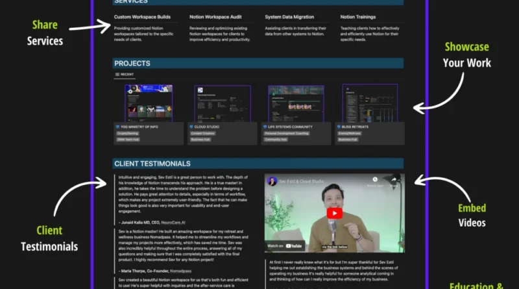
Task: Open the Sev Estil & Cloud Studio video title
Action: pyautogui.click(x=301, y=182)
